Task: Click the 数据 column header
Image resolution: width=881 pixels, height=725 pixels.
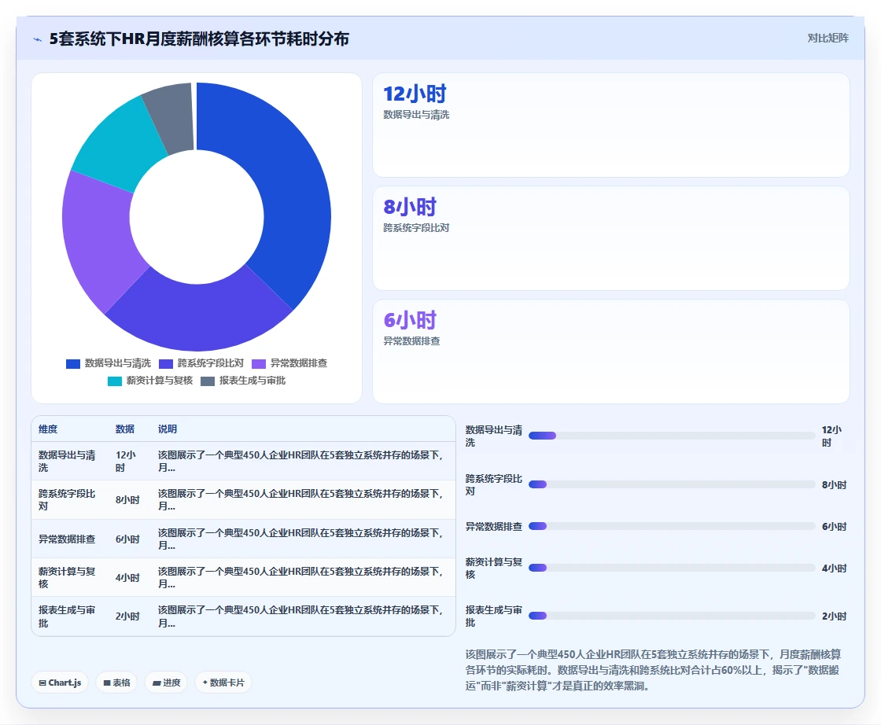Action: click(125, 429)
